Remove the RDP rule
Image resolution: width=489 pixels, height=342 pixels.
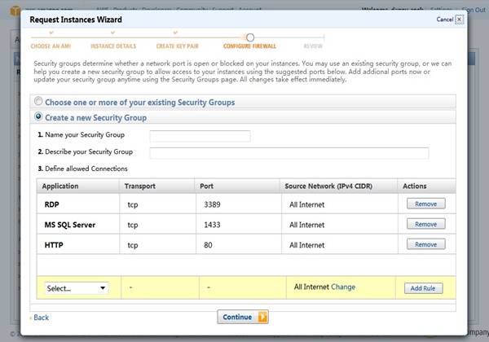coord(425,204)
